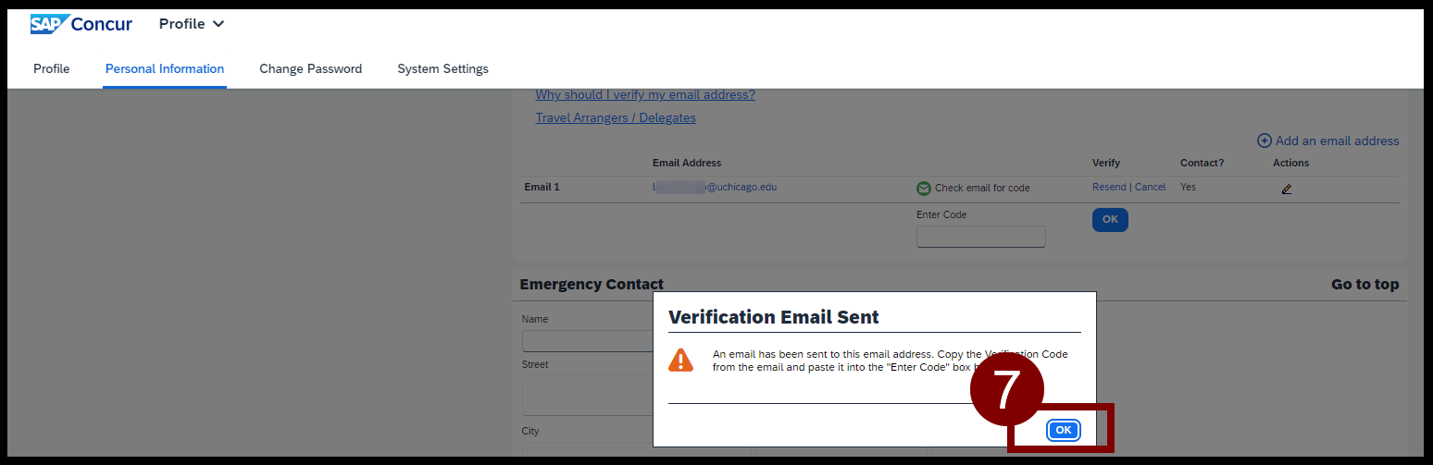Image resolution: width=1433 pixels, height=465 pixels.
Task: Open the Profile tab
Action: click(x=52, y=68)
